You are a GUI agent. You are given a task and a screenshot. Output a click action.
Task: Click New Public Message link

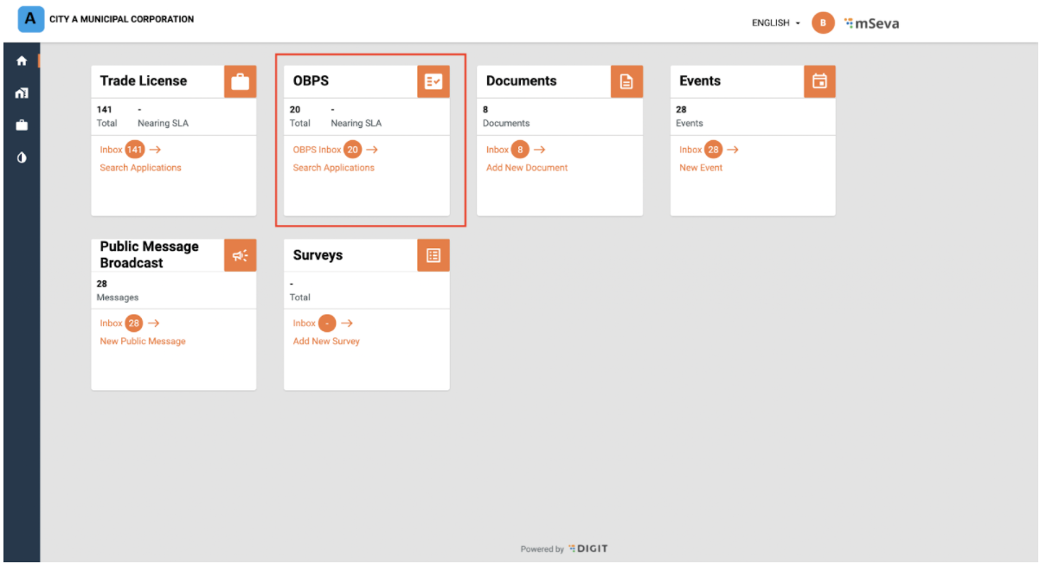pyautogui.click(x=143, y=342)
